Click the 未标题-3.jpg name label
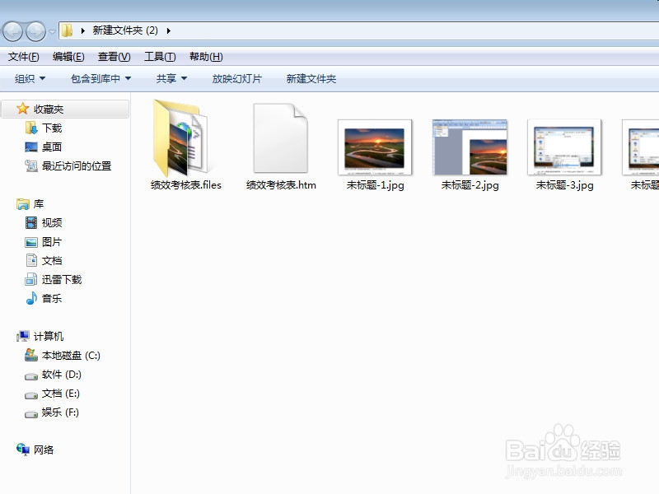The width and height of the screenshot is (659, 494). [x=564, y=184]
